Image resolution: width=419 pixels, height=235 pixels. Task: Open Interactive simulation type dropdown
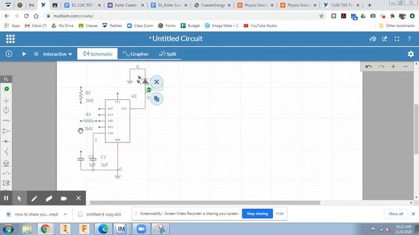point(58,54)
